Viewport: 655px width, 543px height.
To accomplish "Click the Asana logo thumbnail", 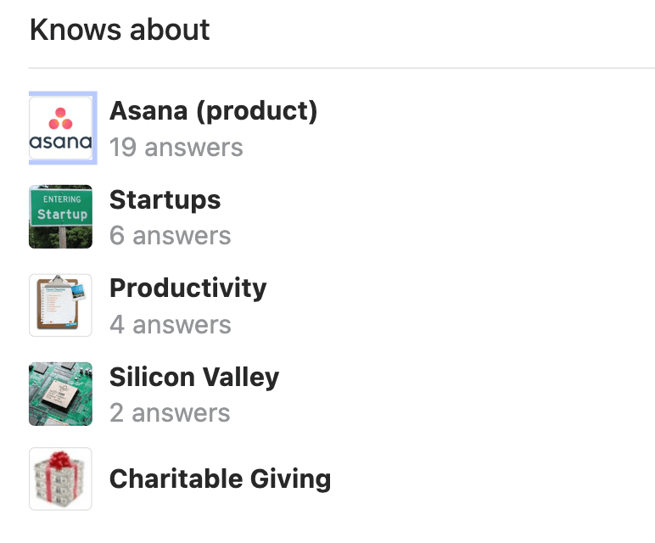I will [61, 127].
